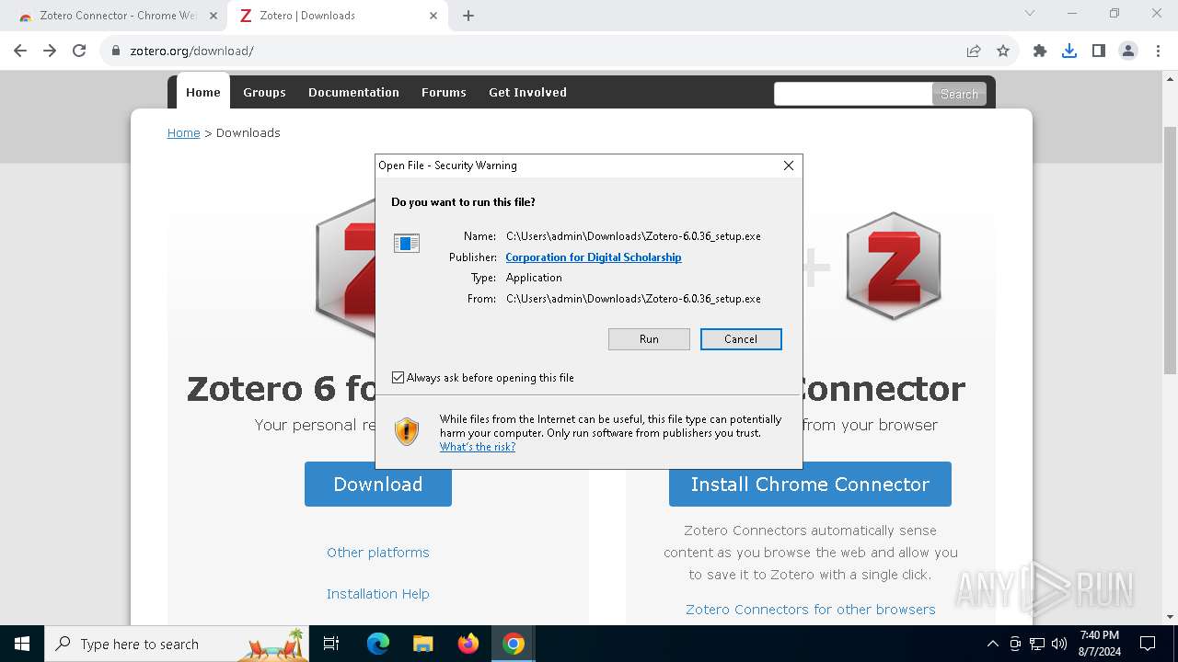
Task: Open the What's the risk link
Action: [478, 447]
